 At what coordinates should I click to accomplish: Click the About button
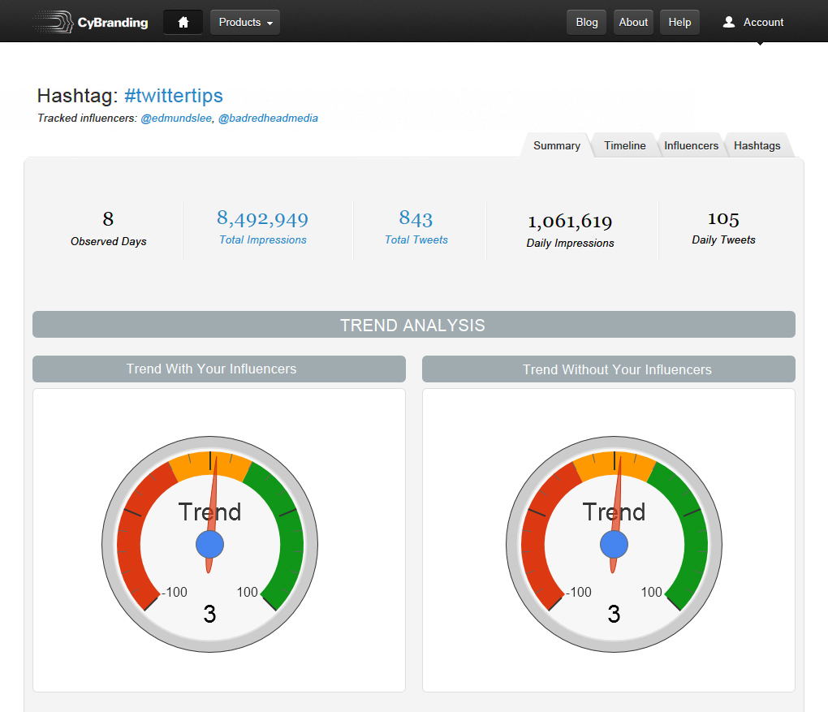coord(633,22)
